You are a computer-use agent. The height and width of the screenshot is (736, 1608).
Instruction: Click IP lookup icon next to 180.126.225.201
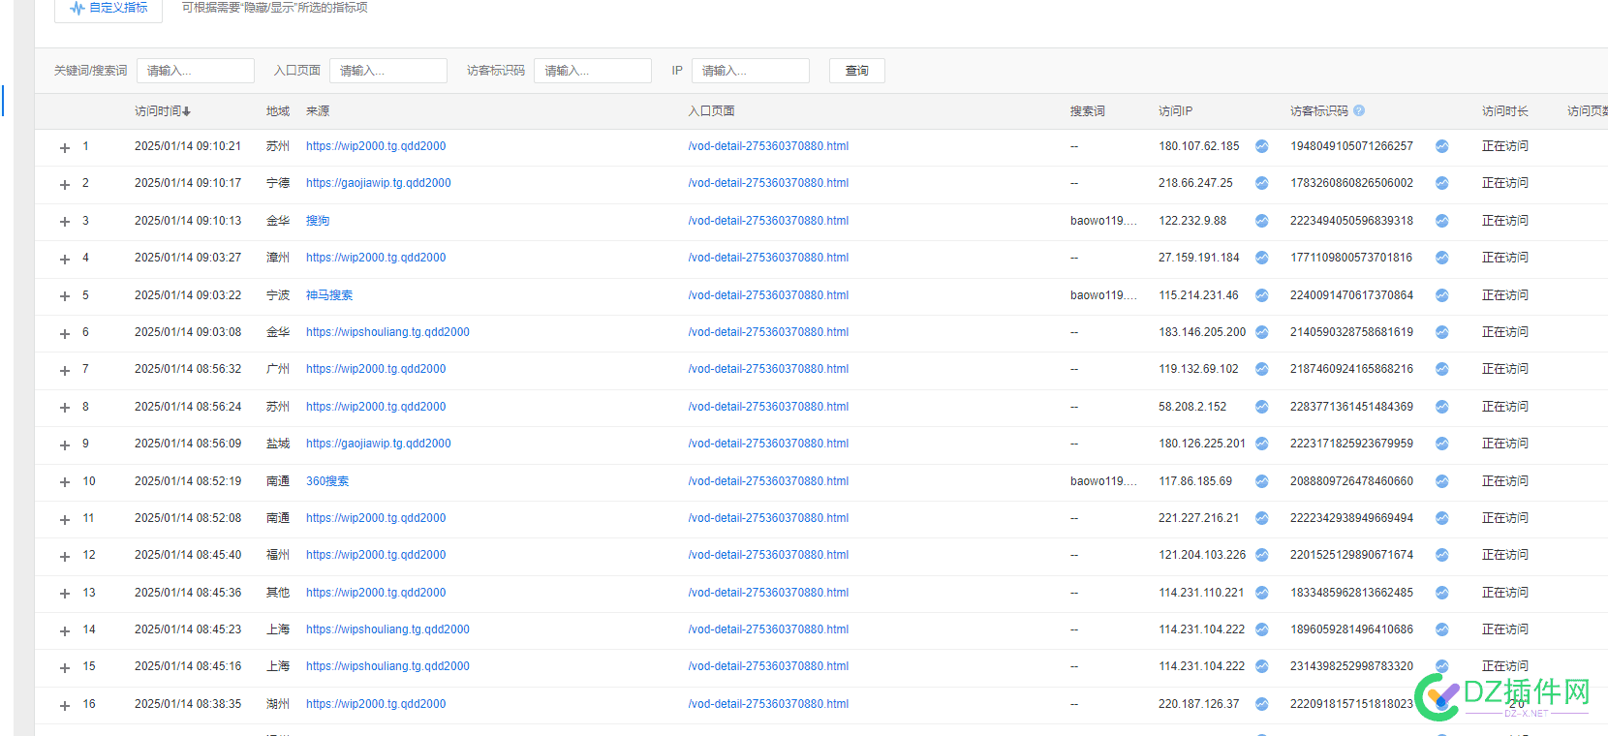coord(1262,444)
